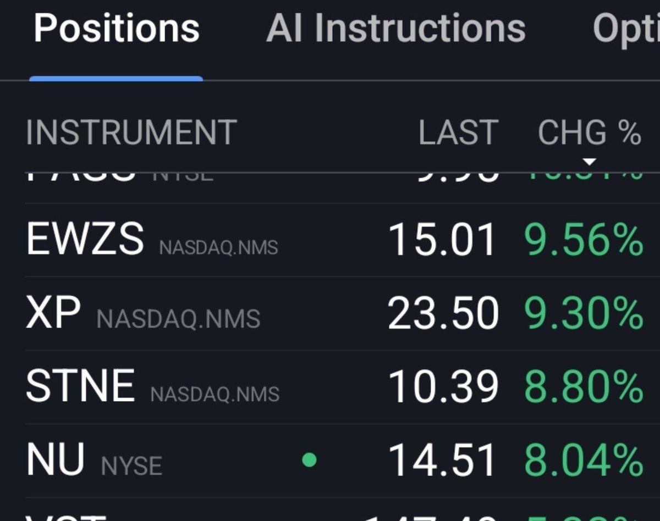Image resolution: width=660 pixels, height=521 pixels.
Task: Select the STNE ticker row
Action: click(x=334, y=386)
